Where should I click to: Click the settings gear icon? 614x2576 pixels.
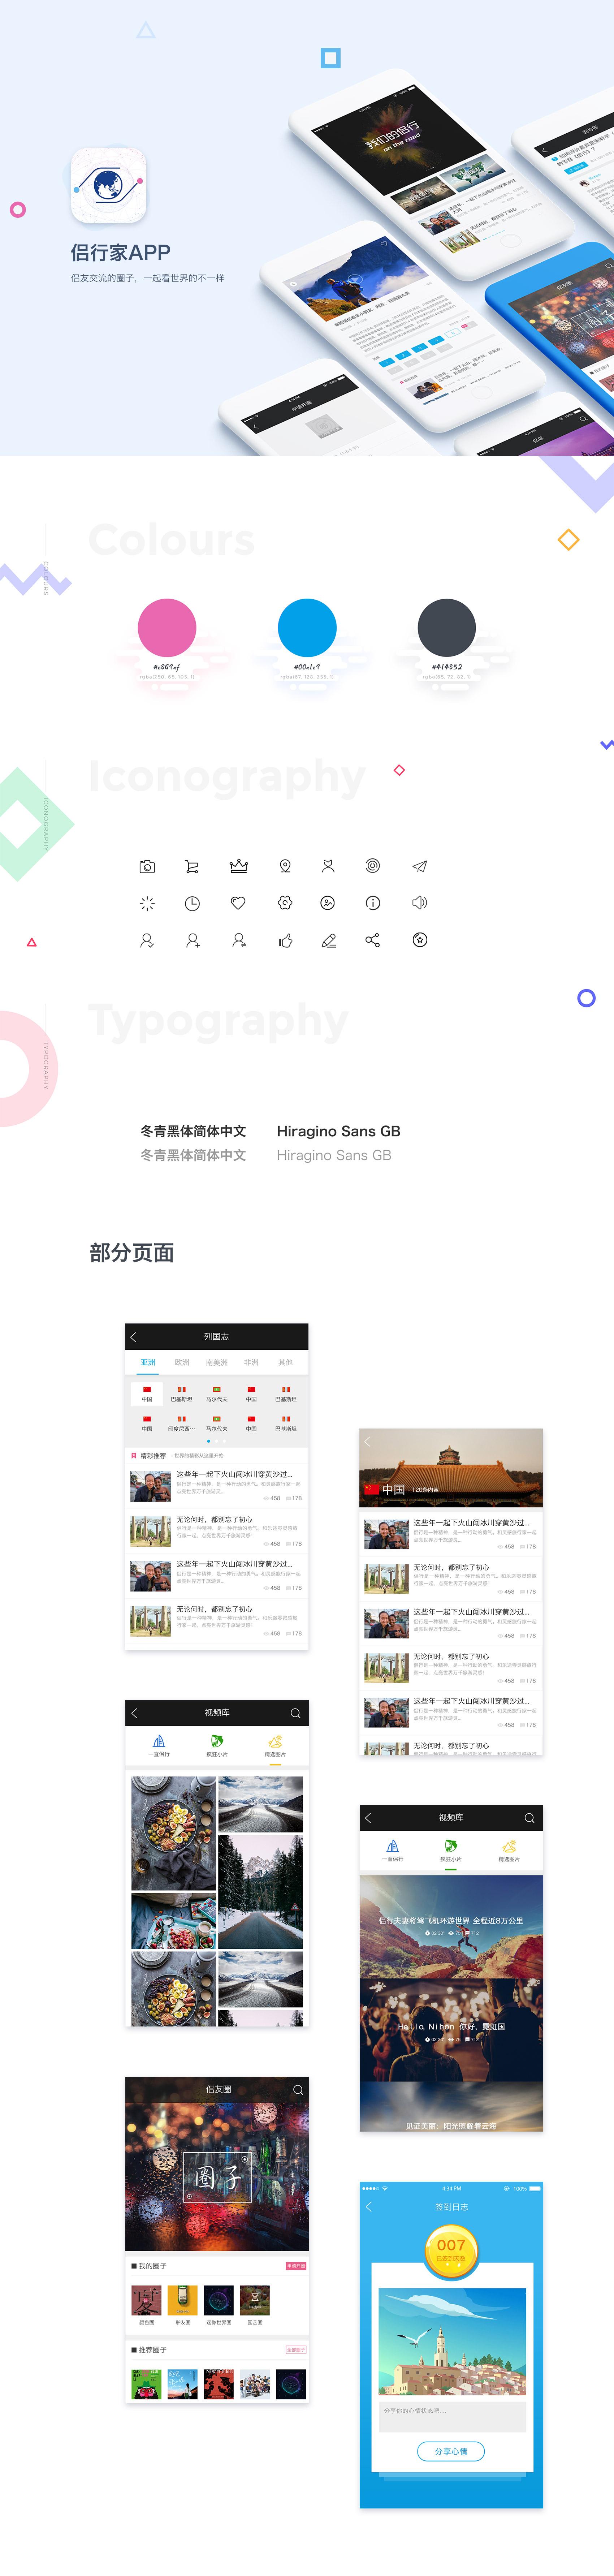click(x=285, y=903)
